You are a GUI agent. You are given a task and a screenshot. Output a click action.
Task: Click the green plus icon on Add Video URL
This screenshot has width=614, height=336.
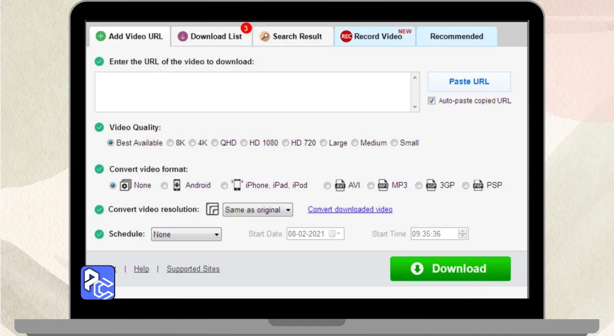101,36
